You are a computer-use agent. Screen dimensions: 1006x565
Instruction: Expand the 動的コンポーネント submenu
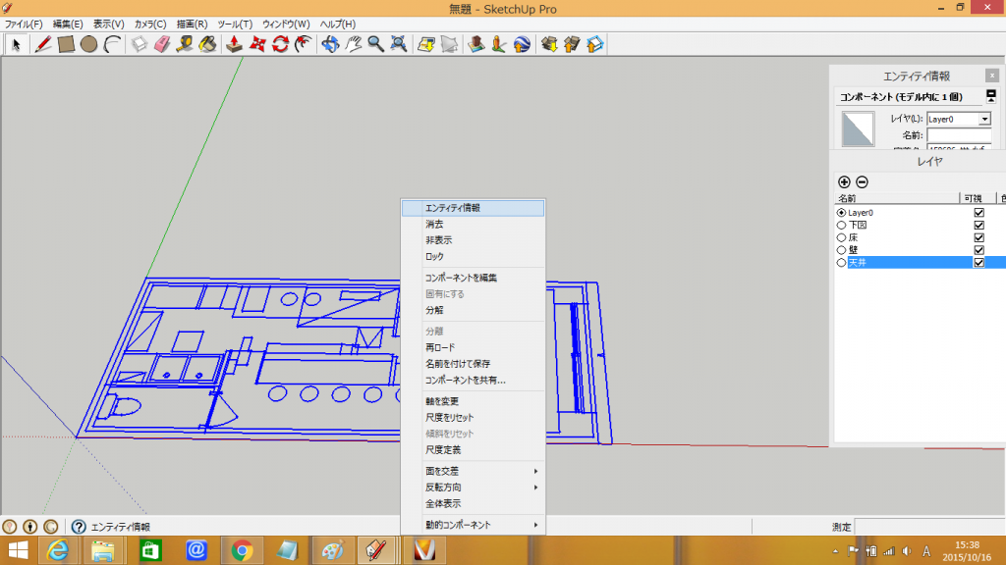[473, 525]
